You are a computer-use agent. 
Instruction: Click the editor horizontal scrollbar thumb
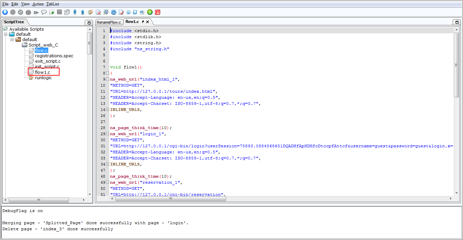(x=171, y=199)
